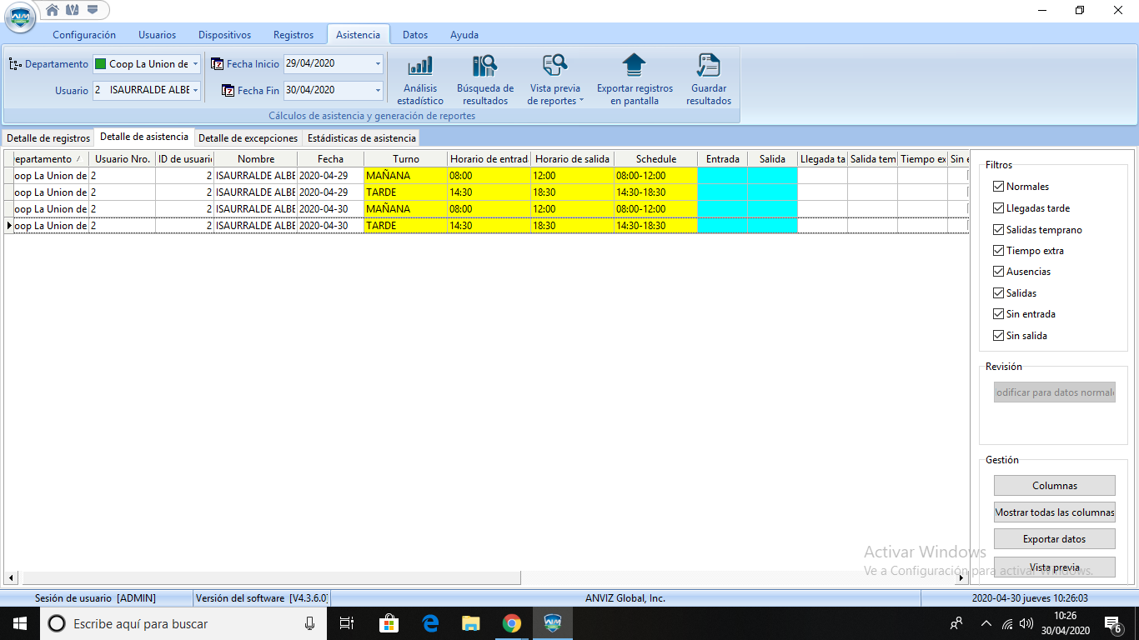Open the Fecha Fin date picker dropdown

coord(378,90)
